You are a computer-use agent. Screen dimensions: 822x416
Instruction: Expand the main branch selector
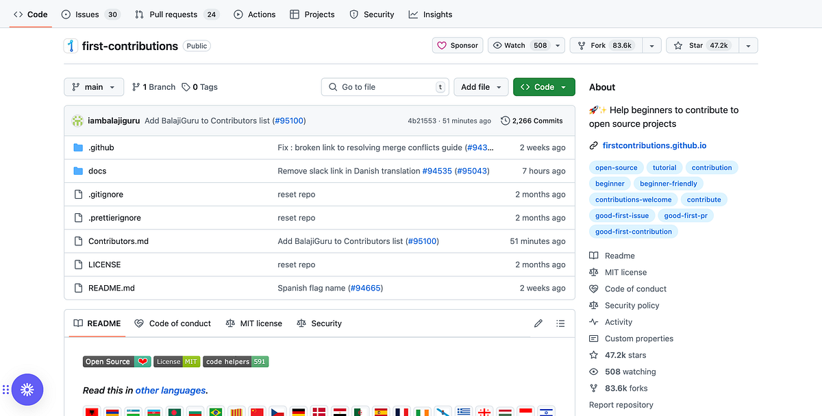pyautogui.click(x=94, y=86)
